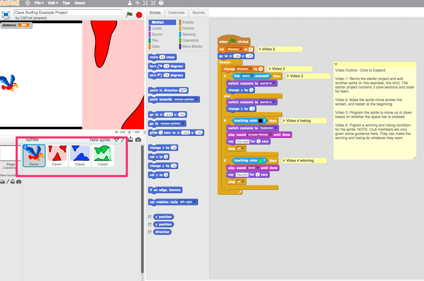Open the language globe menu
The width and height of the screenshot is (424, 281).
(x=28, y=3)
